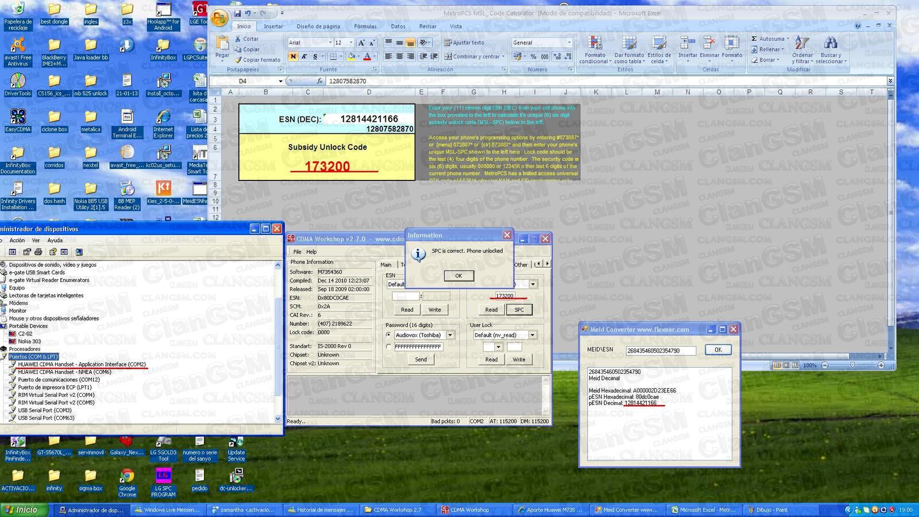Click the Google Chrome desktop icon
919x517 pixels.
click(x=127, y=483)
